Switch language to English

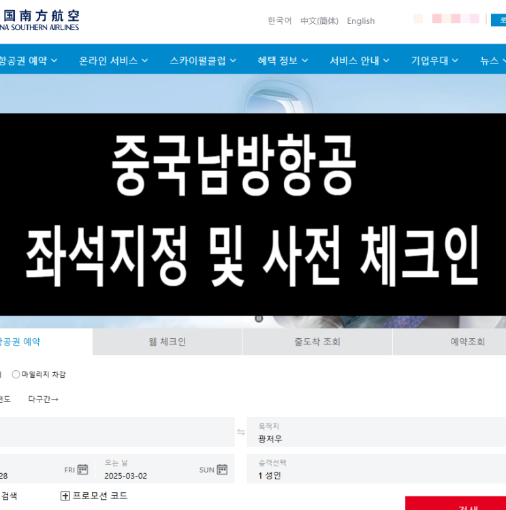coord(361,21)
